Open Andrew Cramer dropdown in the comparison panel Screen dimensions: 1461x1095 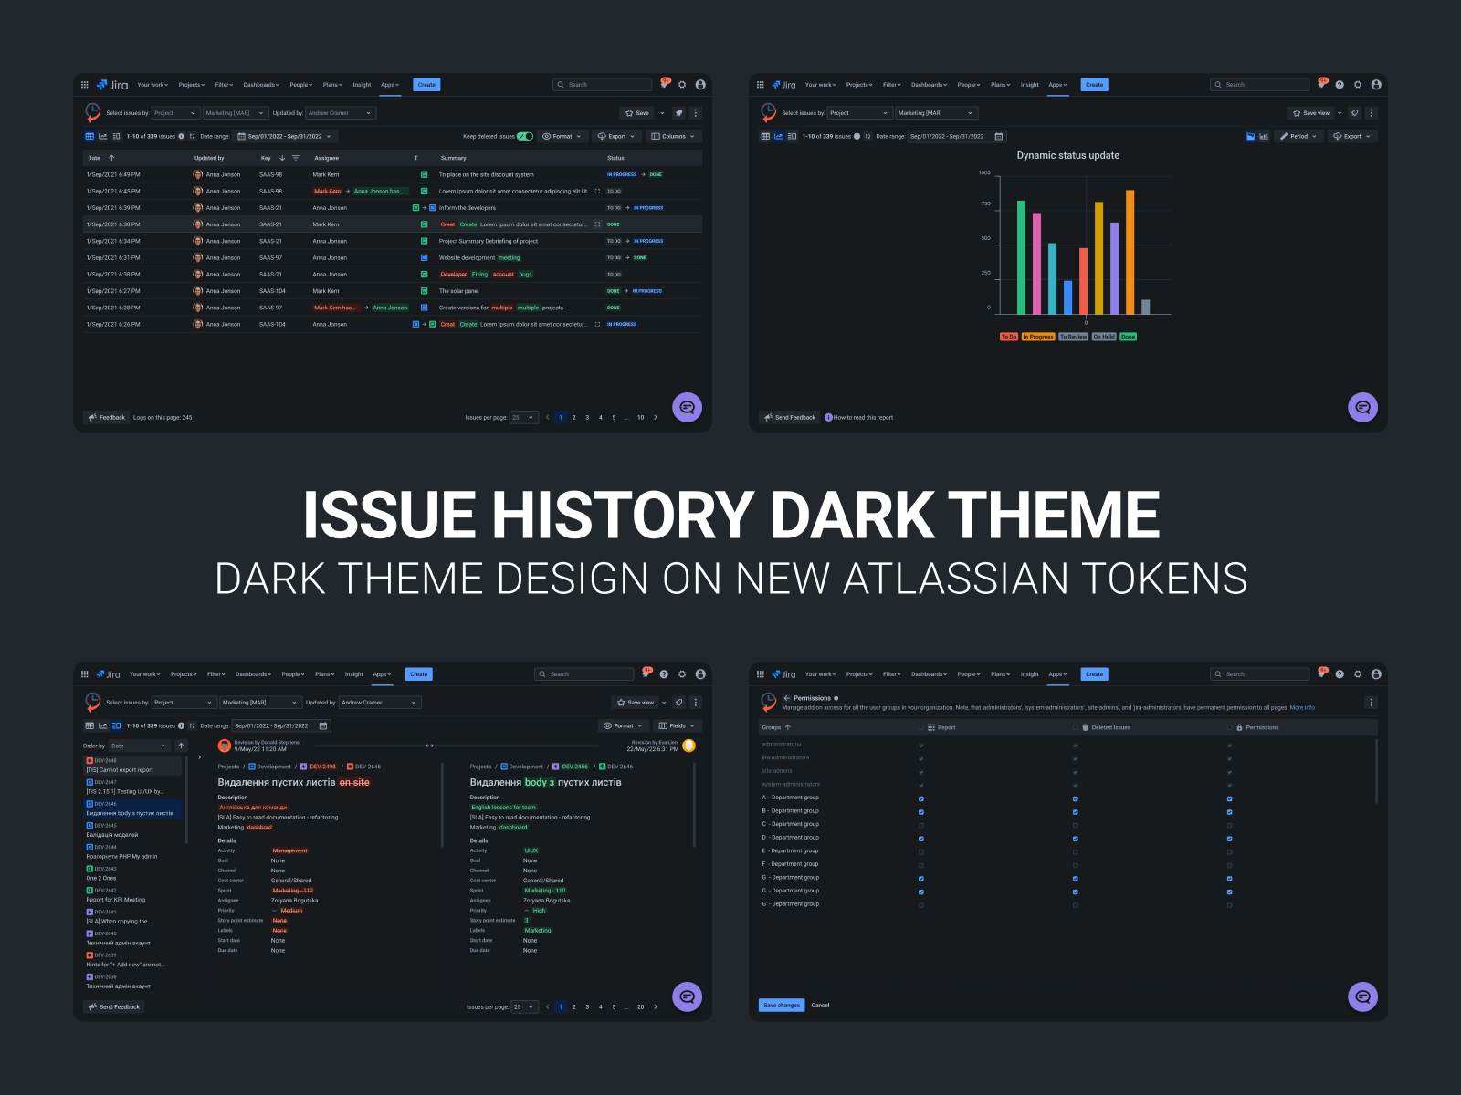[380, 703]
